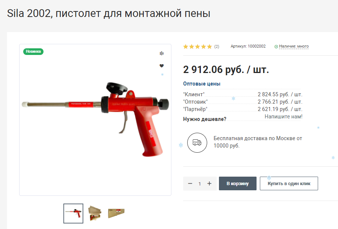The height and width of the screenshot is (229, 338).
Task: Click the quantity input field
Action: [200, 184]
